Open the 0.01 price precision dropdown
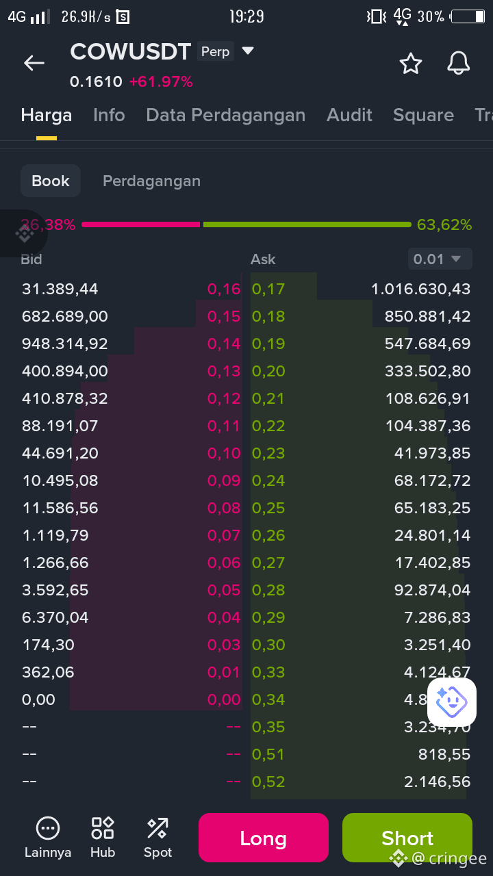This screenshot has width=493, height=876. point(440,259)
